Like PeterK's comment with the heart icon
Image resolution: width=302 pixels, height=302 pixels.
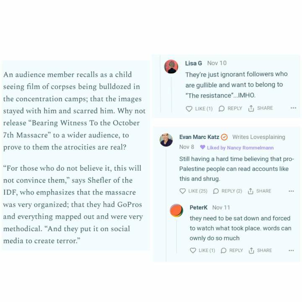[193, 250]
